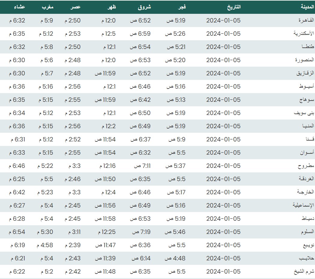
Task: Click the 4:58 م Maghrib time for نويبع
Action: click(44, 245)
